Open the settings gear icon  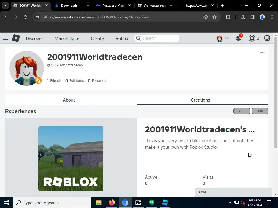coord(267,38)
